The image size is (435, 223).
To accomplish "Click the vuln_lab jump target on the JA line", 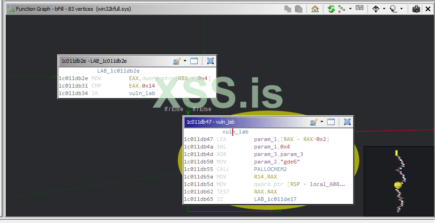I will click(142, 93).
